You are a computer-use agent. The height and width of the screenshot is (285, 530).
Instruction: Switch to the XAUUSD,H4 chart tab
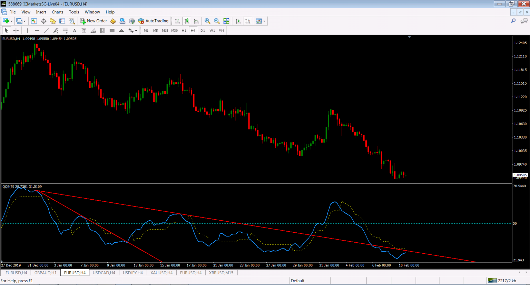click(161, 273)
